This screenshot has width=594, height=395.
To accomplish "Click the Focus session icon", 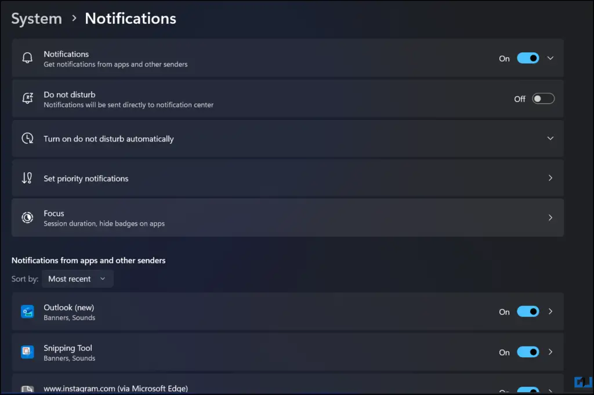I will [x=27, y=218].
